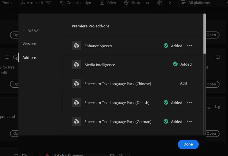Click Speech to Text Language Pack (Danish) text

[117, 103]
